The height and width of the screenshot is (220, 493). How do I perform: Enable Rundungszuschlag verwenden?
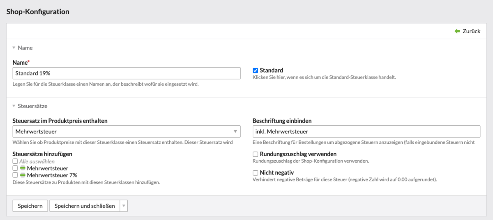coord(255,154)
